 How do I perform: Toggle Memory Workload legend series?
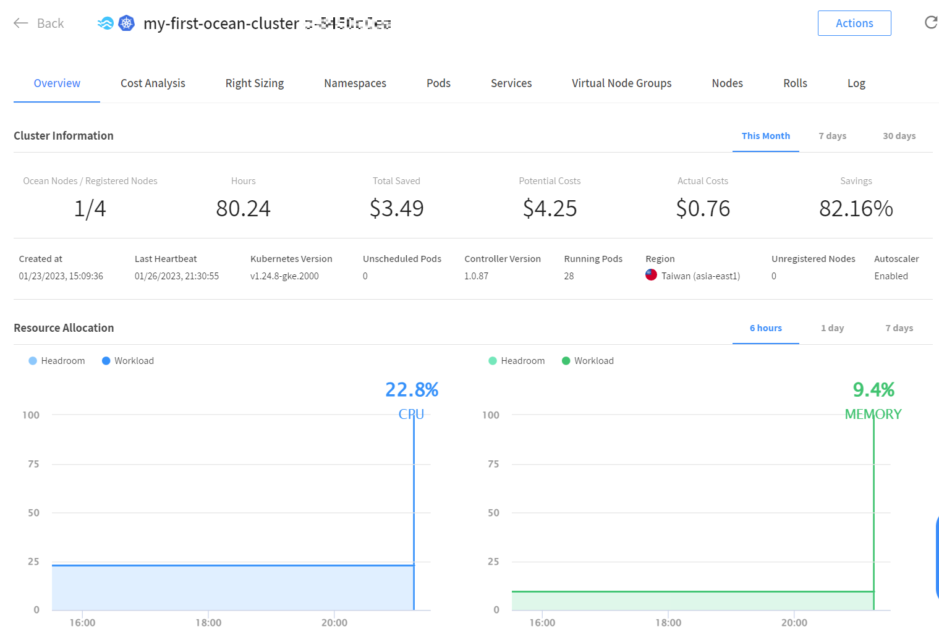coord(588,361)
